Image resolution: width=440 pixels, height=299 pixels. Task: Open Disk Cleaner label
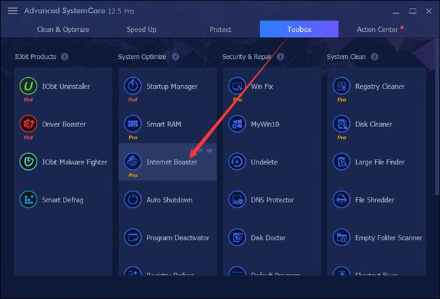[x=374, y=124]
